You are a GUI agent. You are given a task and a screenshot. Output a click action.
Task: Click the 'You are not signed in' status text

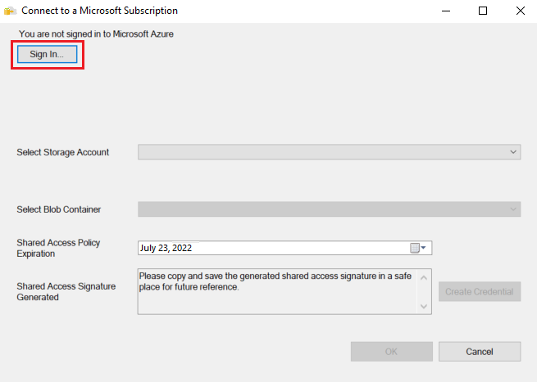[95, 34]
